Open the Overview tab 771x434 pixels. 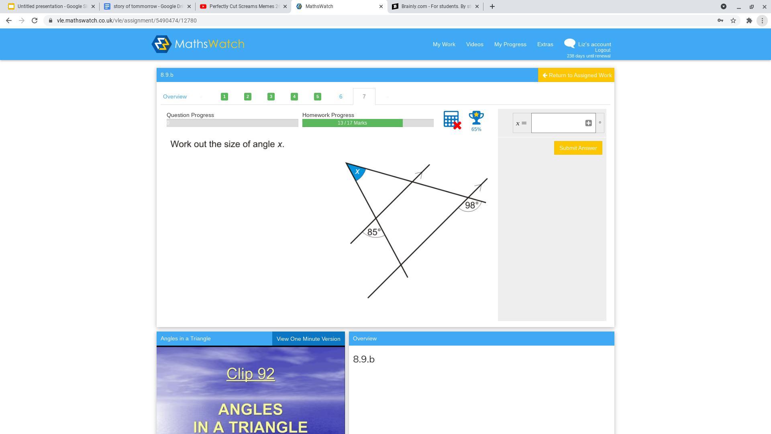[175, 96]
